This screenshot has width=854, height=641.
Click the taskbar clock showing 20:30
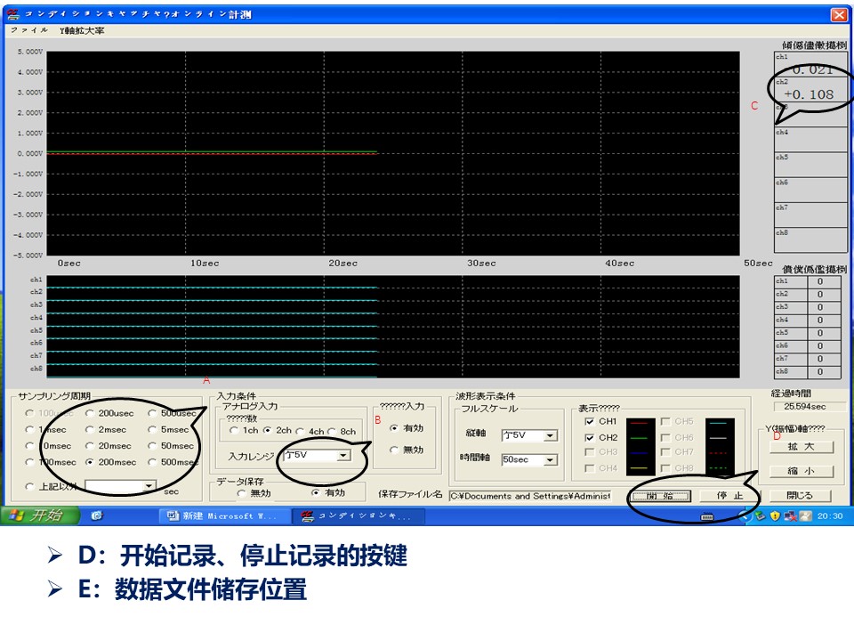[829, 515]
